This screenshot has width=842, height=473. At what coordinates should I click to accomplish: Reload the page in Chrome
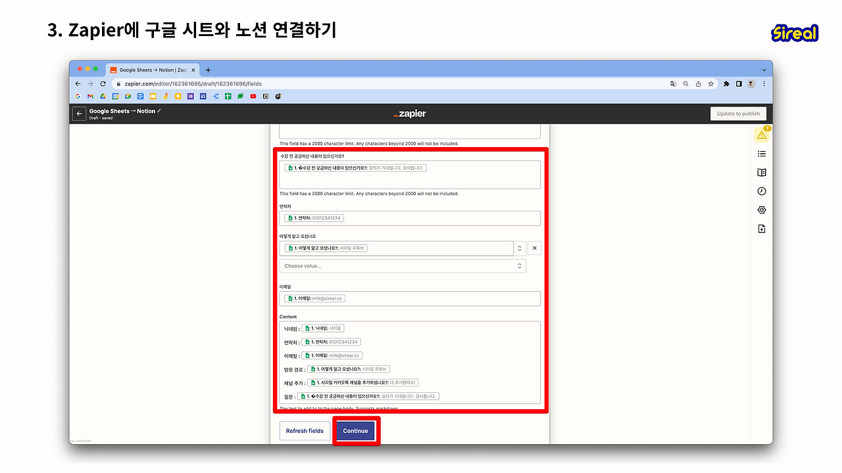pos(103,83)
